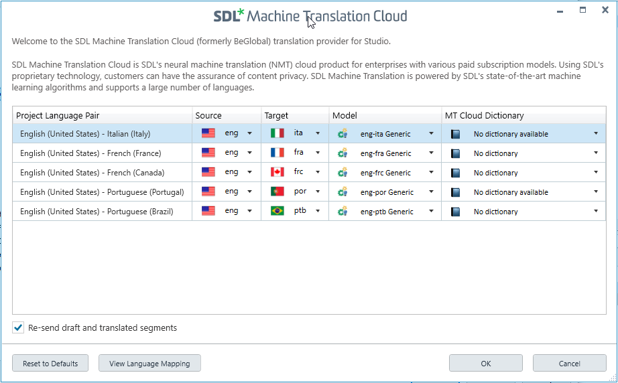The height and width of the screenshot is (383, 618).
Task: Click the dictionary book icon in the Portuguese (Brazil) row
Action: click(x=455, y=212)
